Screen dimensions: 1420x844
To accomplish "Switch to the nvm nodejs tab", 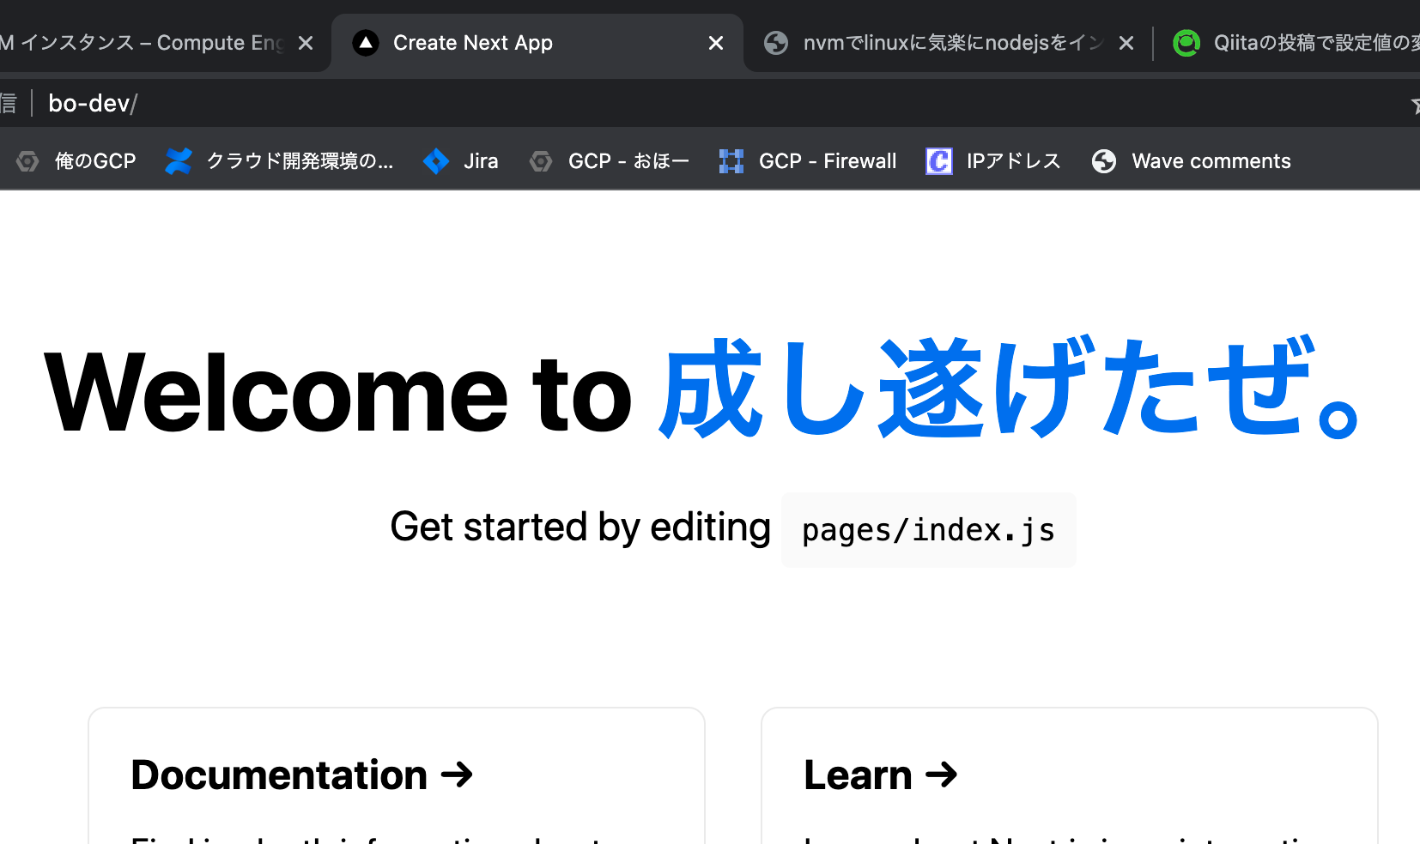I will (944, 42).
